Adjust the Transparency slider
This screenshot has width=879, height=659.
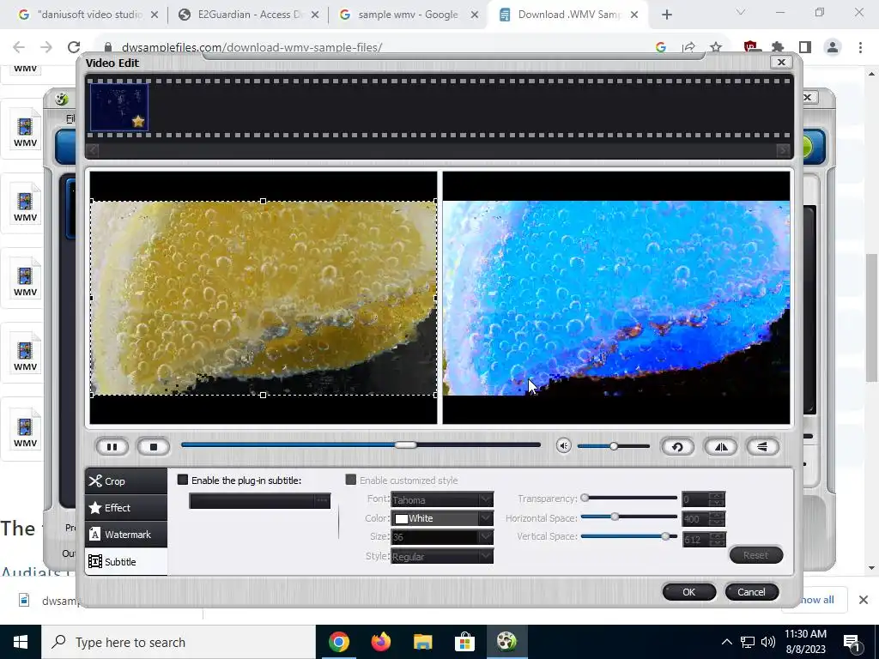(x=585, y=498)
